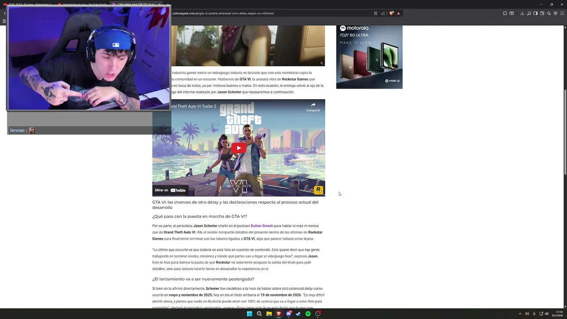Click heading '¿Qué pasa con la puesta en marcha de GTA VI?'
Image resolution: width=567 pixels, height=319 pixels.
[199, 217]
